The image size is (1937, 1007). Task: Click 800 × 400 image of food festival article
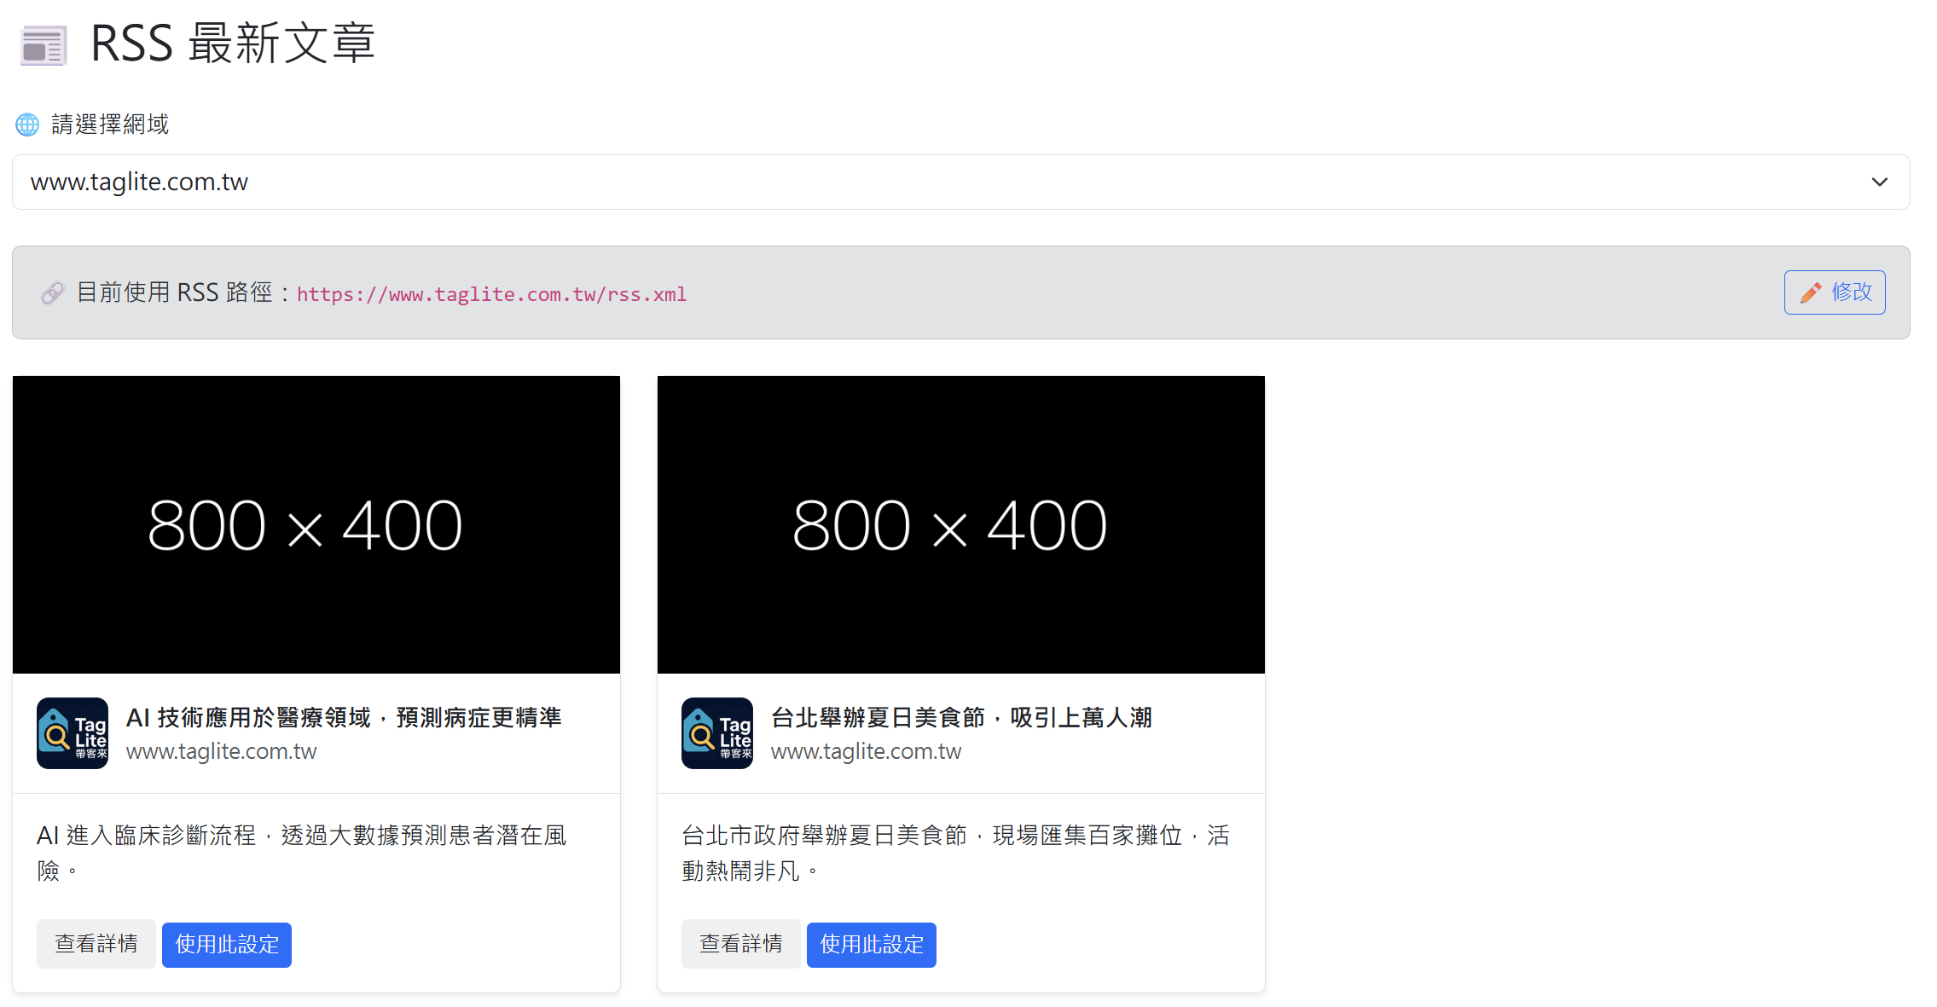click(961, 524)
